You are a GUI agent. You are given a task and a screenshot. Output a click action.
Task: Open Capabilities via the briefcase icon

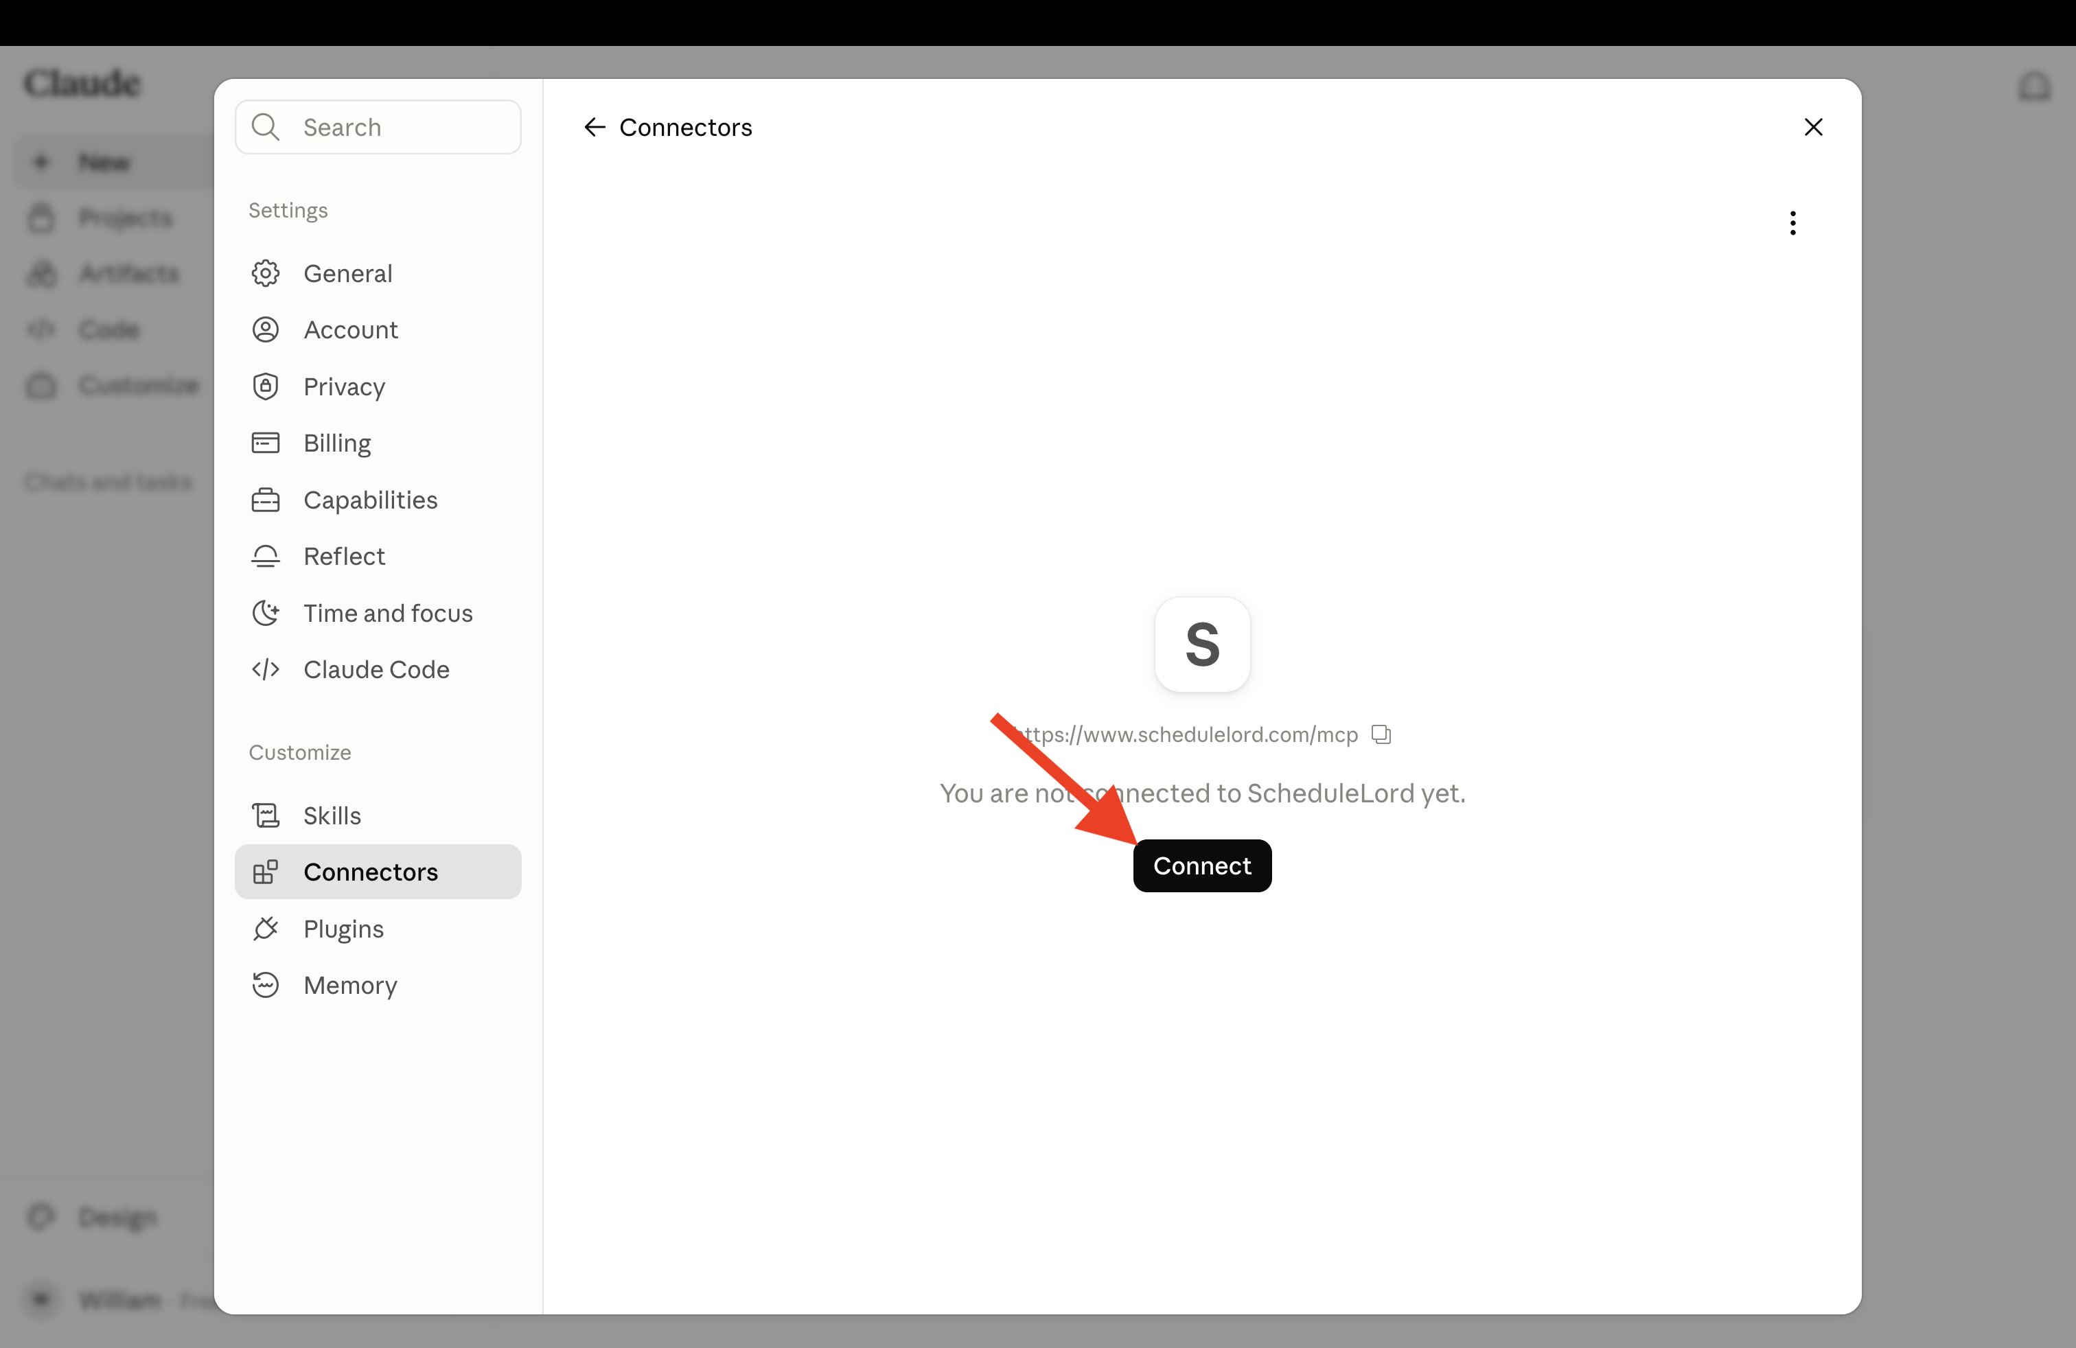[265, 500]
